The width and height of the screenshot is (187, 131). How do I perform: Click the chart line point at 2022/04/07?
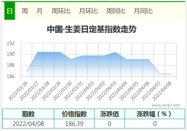point(160,74)
